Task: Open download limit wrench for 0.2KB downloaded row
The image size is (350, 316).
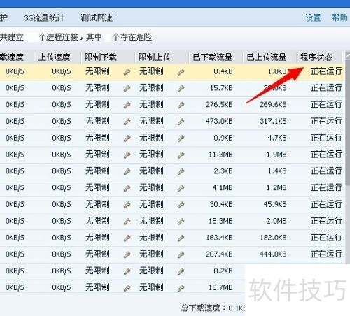Action: pyautogui.click(x=127, y=271)
